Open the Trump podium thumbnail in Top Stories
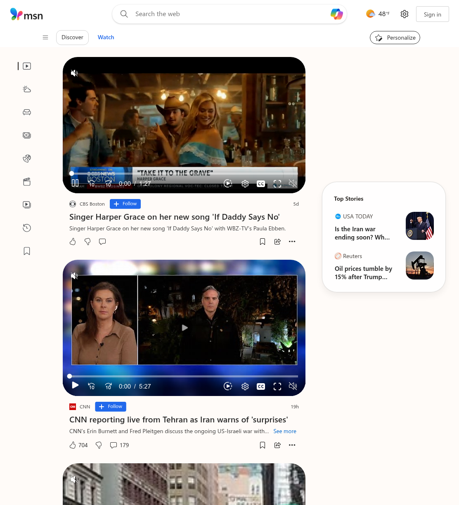The width and height of the screenshot is (459, 505). (420, 226)
